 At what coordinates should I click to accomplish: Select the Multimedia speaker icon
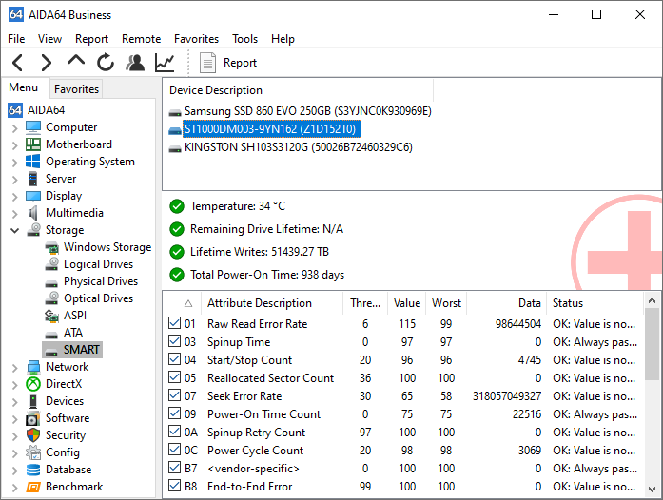click(x=33, y=213)
